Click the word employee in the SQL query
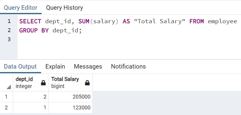Viewport: 241px width, 115px height. point(223,21)
